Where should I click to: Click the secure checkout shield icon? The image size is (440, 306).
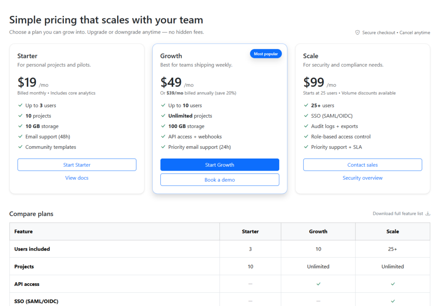point(357,33)
